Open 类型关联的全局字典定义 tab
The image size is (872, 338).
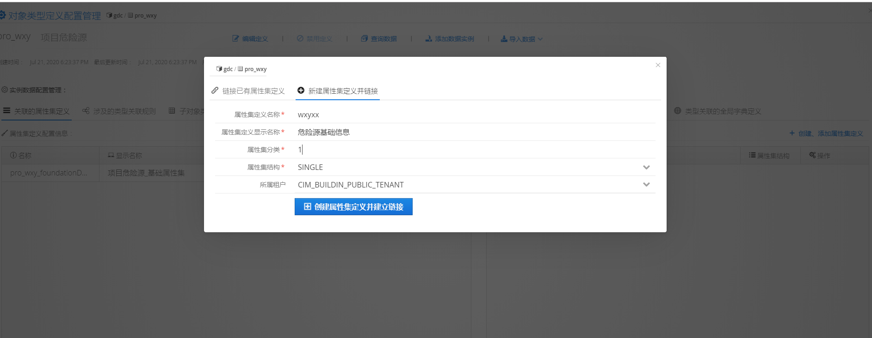[717, 111]
